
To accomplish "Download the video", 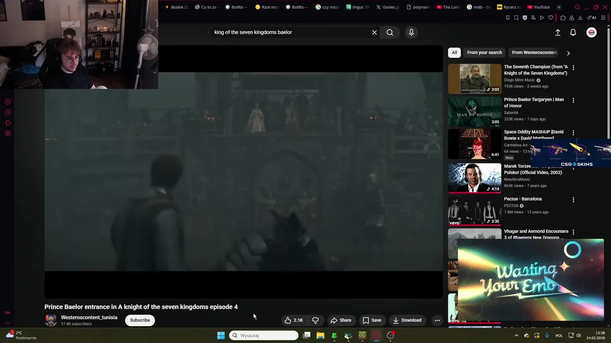I will (x=407, y=320).
